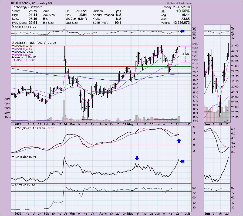
Task: Click the 'Bid Size:' label
Action: (x=49, y=23)
